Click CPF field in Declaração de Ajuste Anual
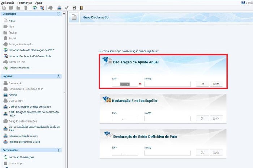The height and width of the screenshot is (168, 253). pos(125,84)
